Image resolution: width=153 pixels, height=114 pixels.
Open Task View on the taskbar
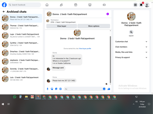tap(9, 104)
